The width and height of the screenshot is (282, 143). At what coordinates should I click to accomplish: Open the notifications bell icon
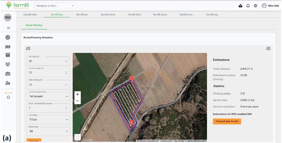point(248,6)
